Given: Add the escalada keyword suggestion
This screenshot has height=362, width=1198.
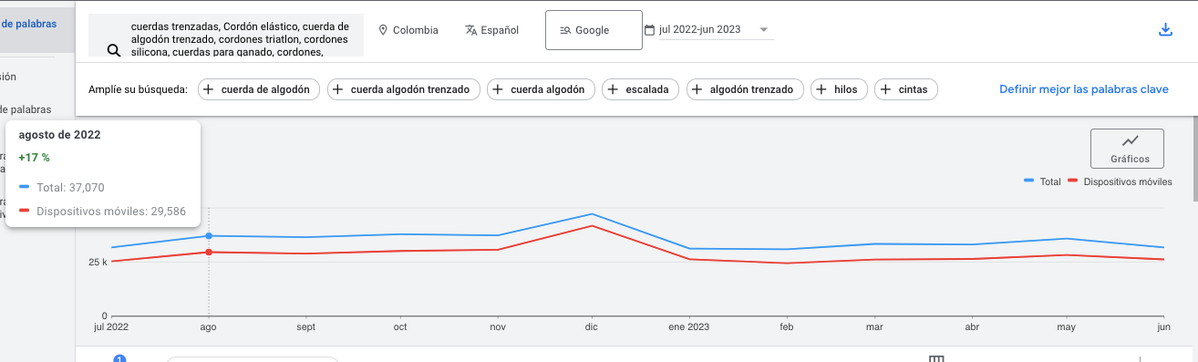Looking at the screenshot, I should [x=639, y=89].
